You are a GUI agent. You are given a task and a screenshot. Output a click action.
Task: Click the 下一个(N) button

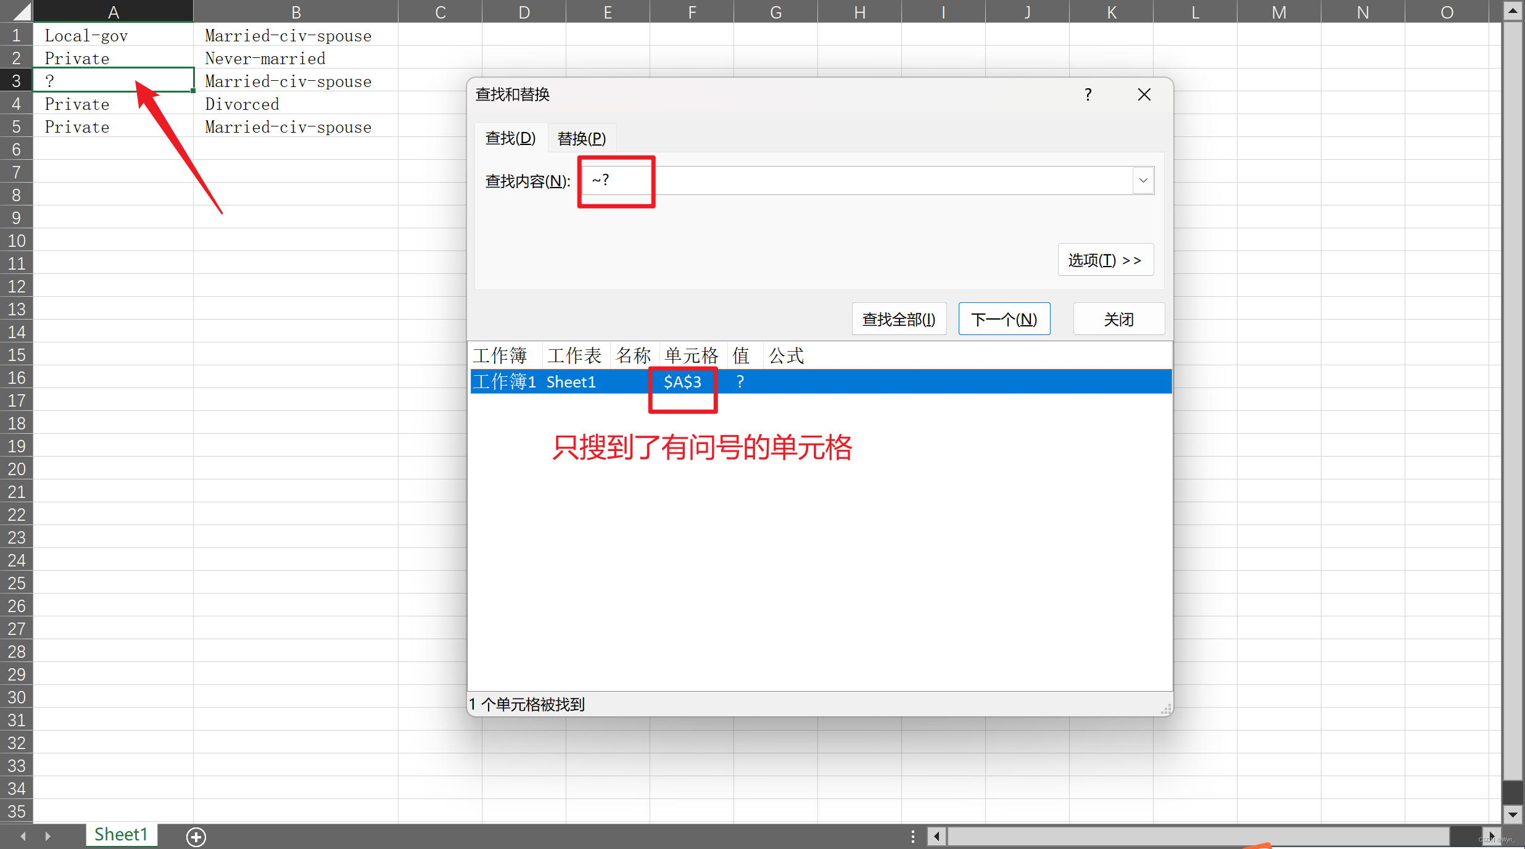tap(1004, 319)
